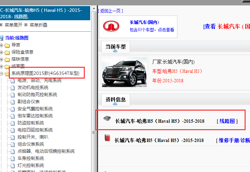Click the Great Wall Motors red logo
The image size is (250, 172).
tap(111, 26)
